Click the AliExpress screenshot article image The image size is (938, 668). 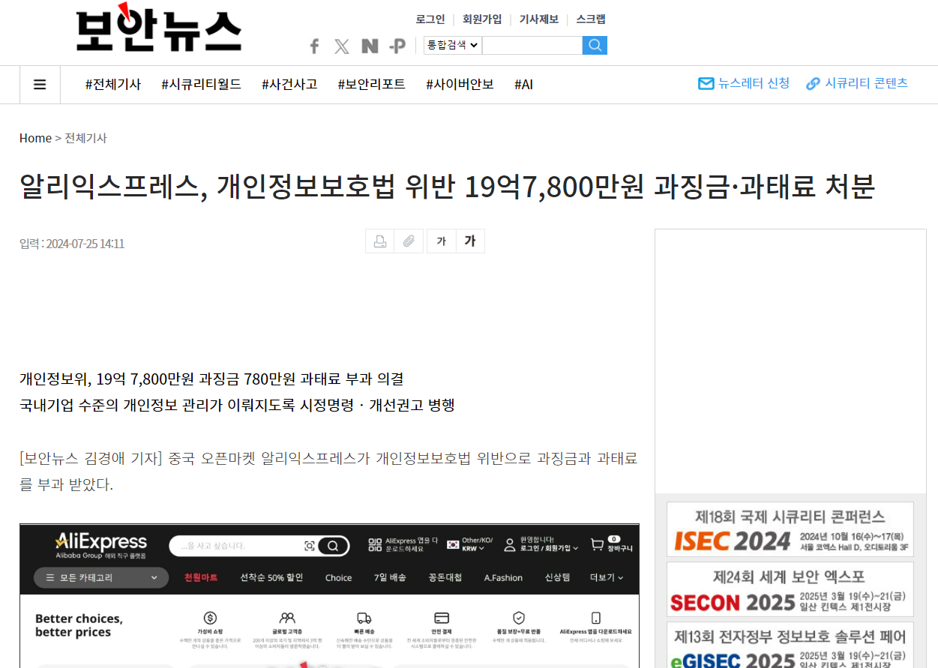pyautogui.click(x=329, y=595)
